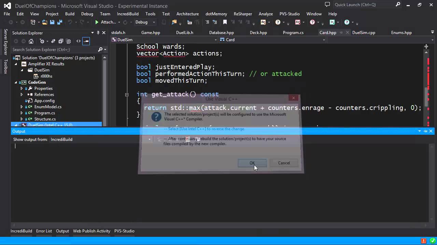Open the Server Explorer side tab
This screenshot has height=245, width=437.
pyautogui.click(x=5, y=42)
